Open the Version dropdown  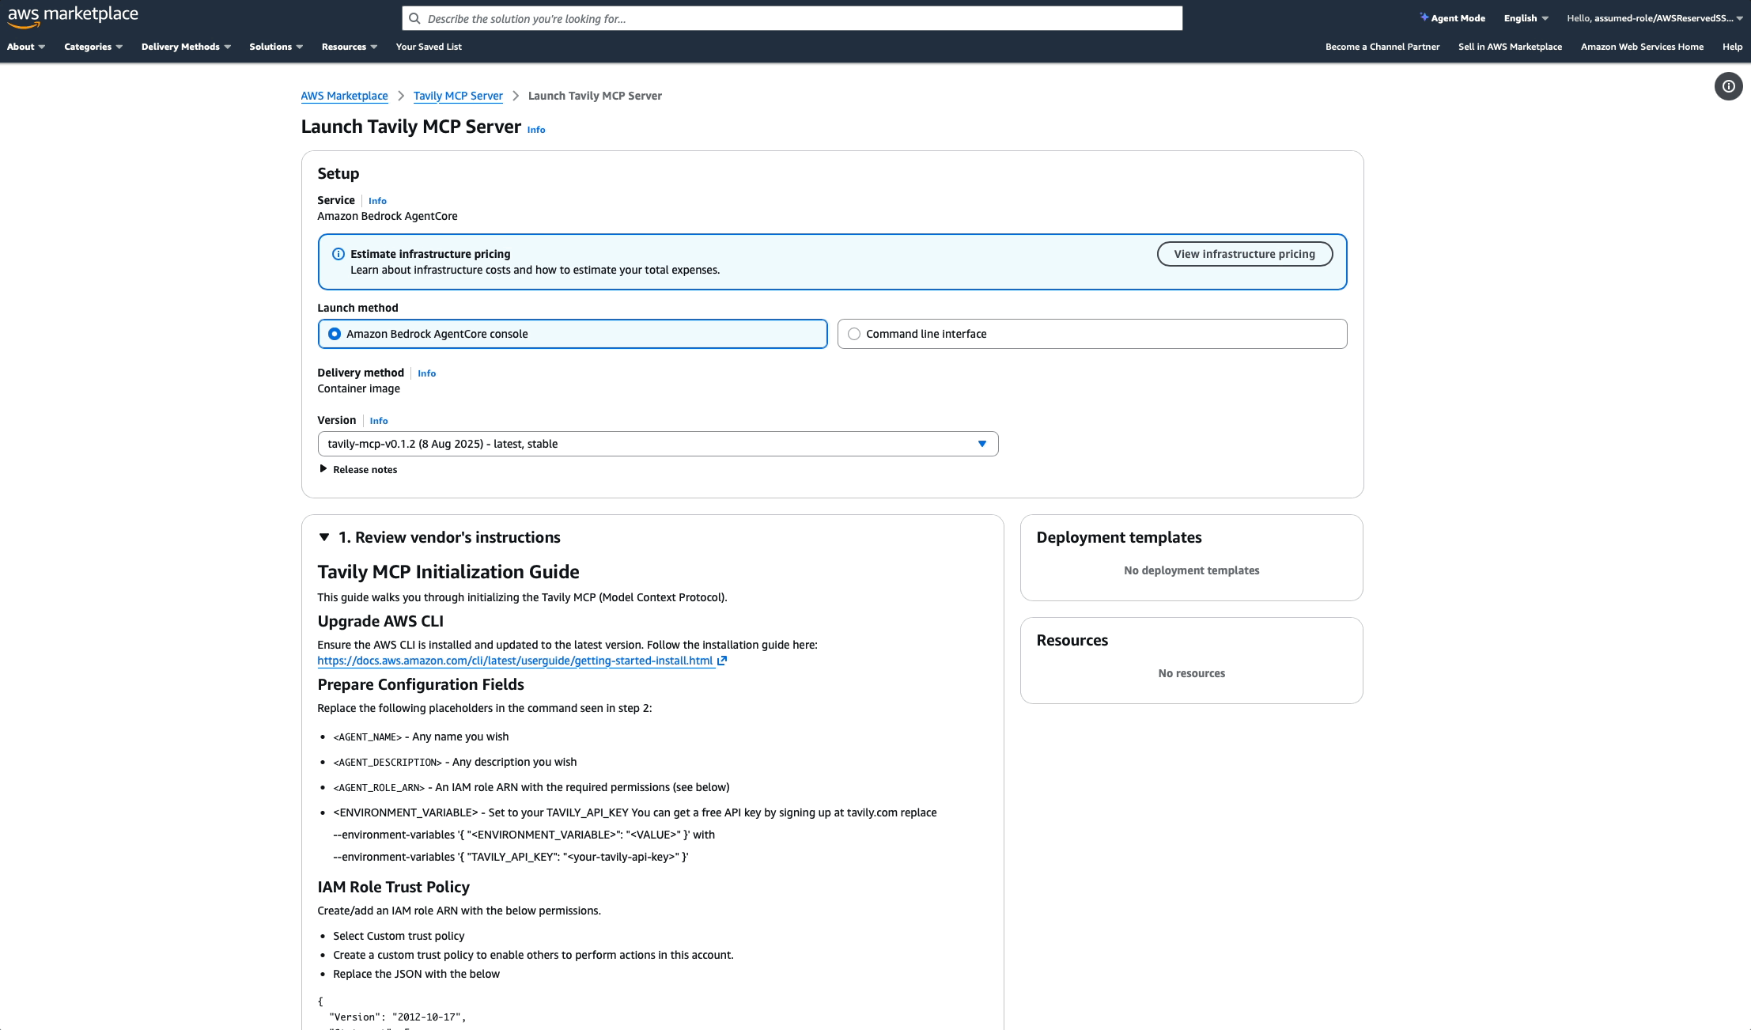[x=982, y=444]
